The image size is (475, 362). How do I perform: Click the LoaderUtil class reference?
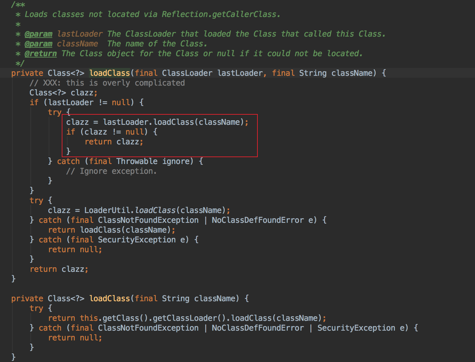107,210
